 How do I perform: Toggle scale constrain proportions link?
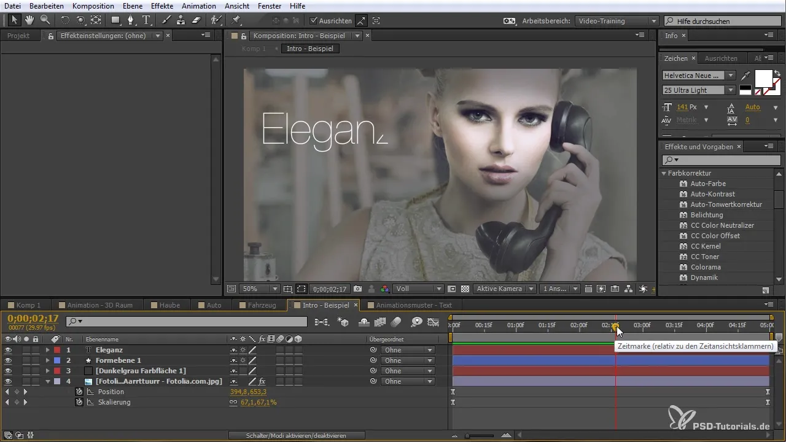[233, 402]
